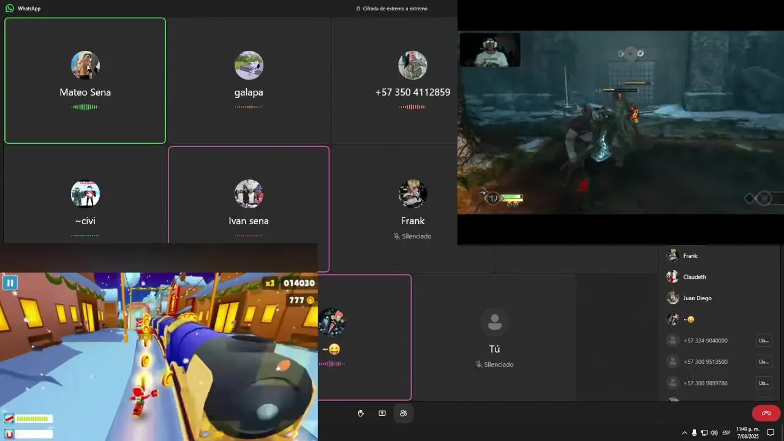Select galapa's call tile

pos(249,80)
